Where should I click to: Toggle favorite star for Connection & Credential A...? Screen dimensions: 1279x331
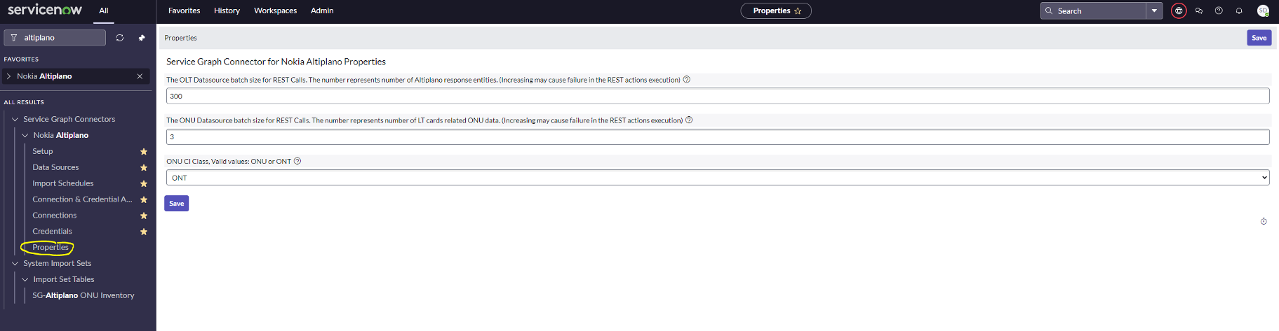click(144, 200)
